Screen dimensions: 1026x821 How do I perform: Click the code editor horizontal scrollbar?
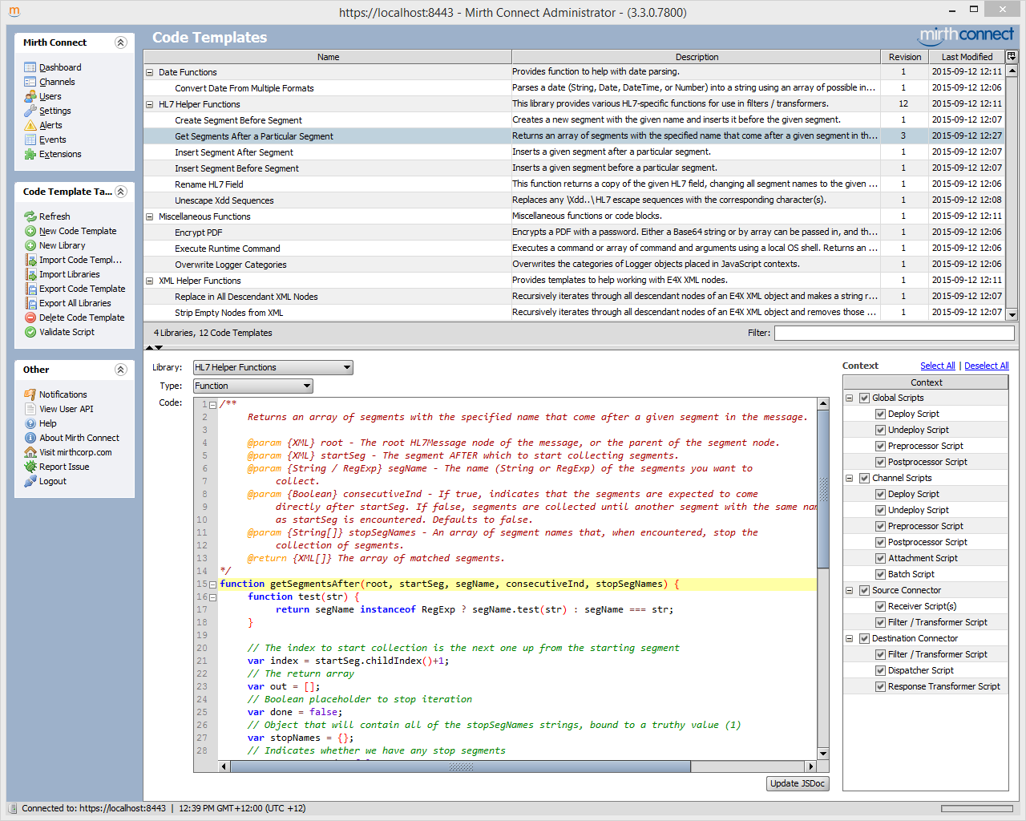[460, 766]
